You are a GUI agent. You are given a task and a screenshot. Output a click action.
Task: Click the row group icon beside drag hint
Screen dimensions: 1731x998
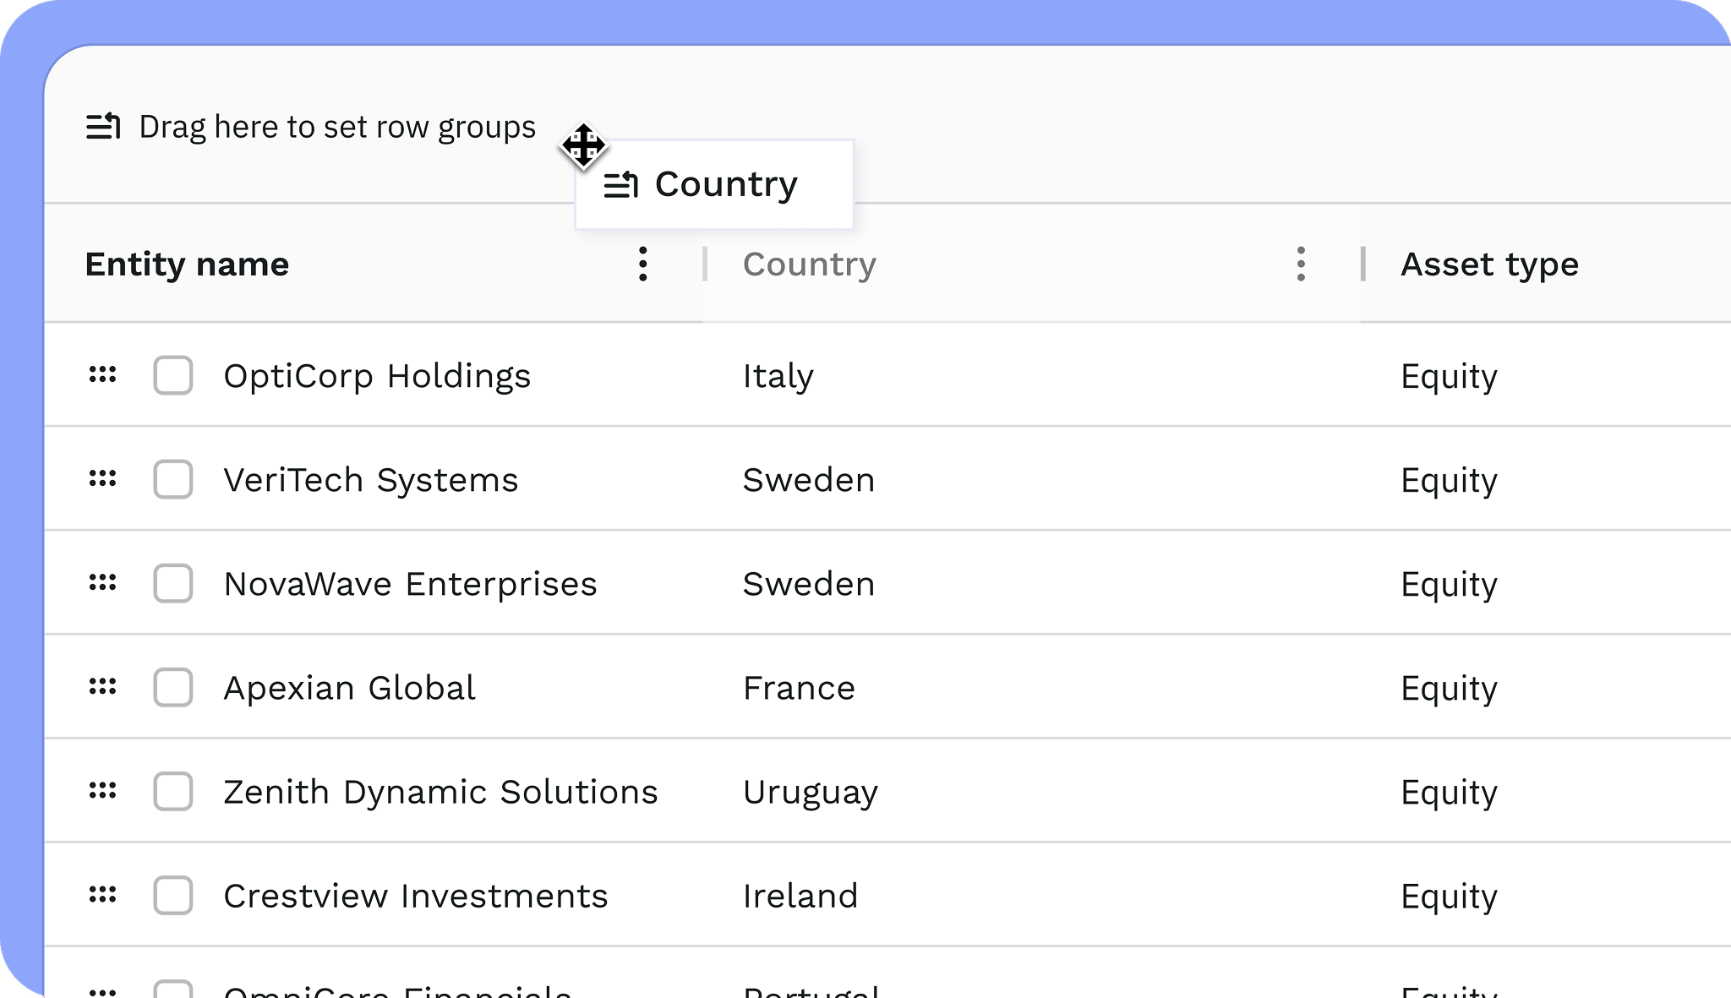(103, 127)
